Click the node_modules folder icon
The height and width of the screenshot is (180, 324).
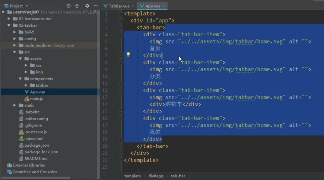click(x=21, y=45)
